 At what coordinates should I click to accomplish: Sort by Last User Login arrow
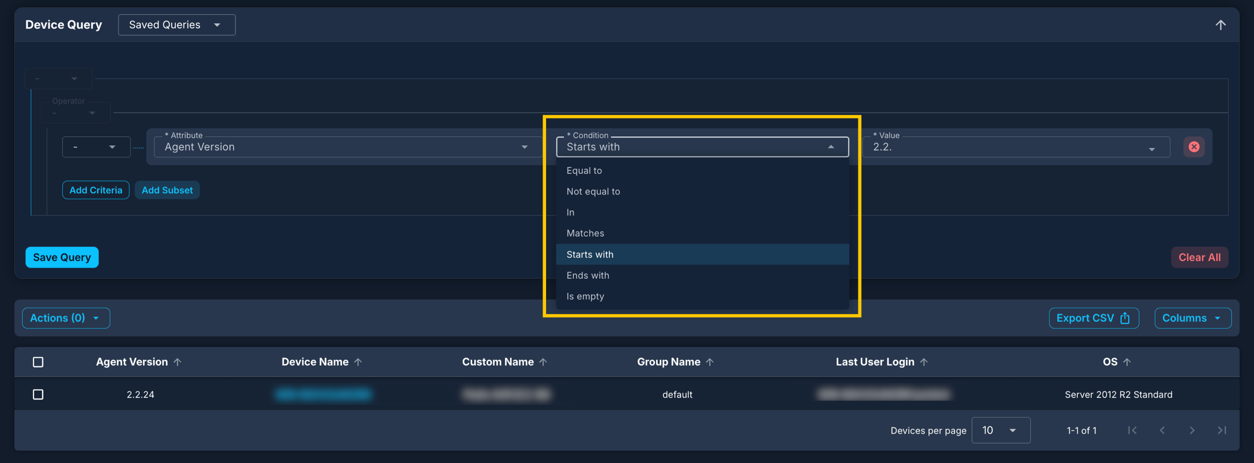tap(924, 362)
